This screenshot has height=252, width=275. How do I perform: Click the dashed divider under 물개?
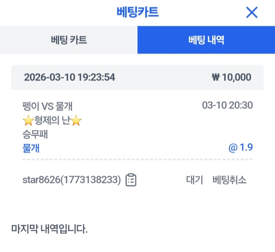pos(137,160)
